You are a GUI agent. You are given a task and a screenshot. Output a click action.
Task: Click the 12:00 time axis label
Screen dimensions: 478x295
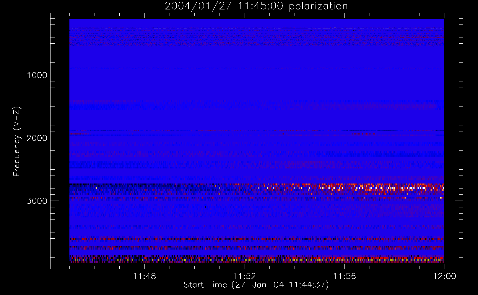click(x=445, y=276)
